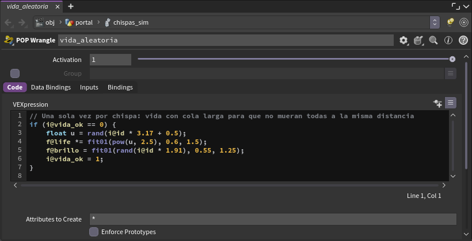Open the Data Bindings tab
The width and height of the screenshot is (472, 241).
point(51,87)
